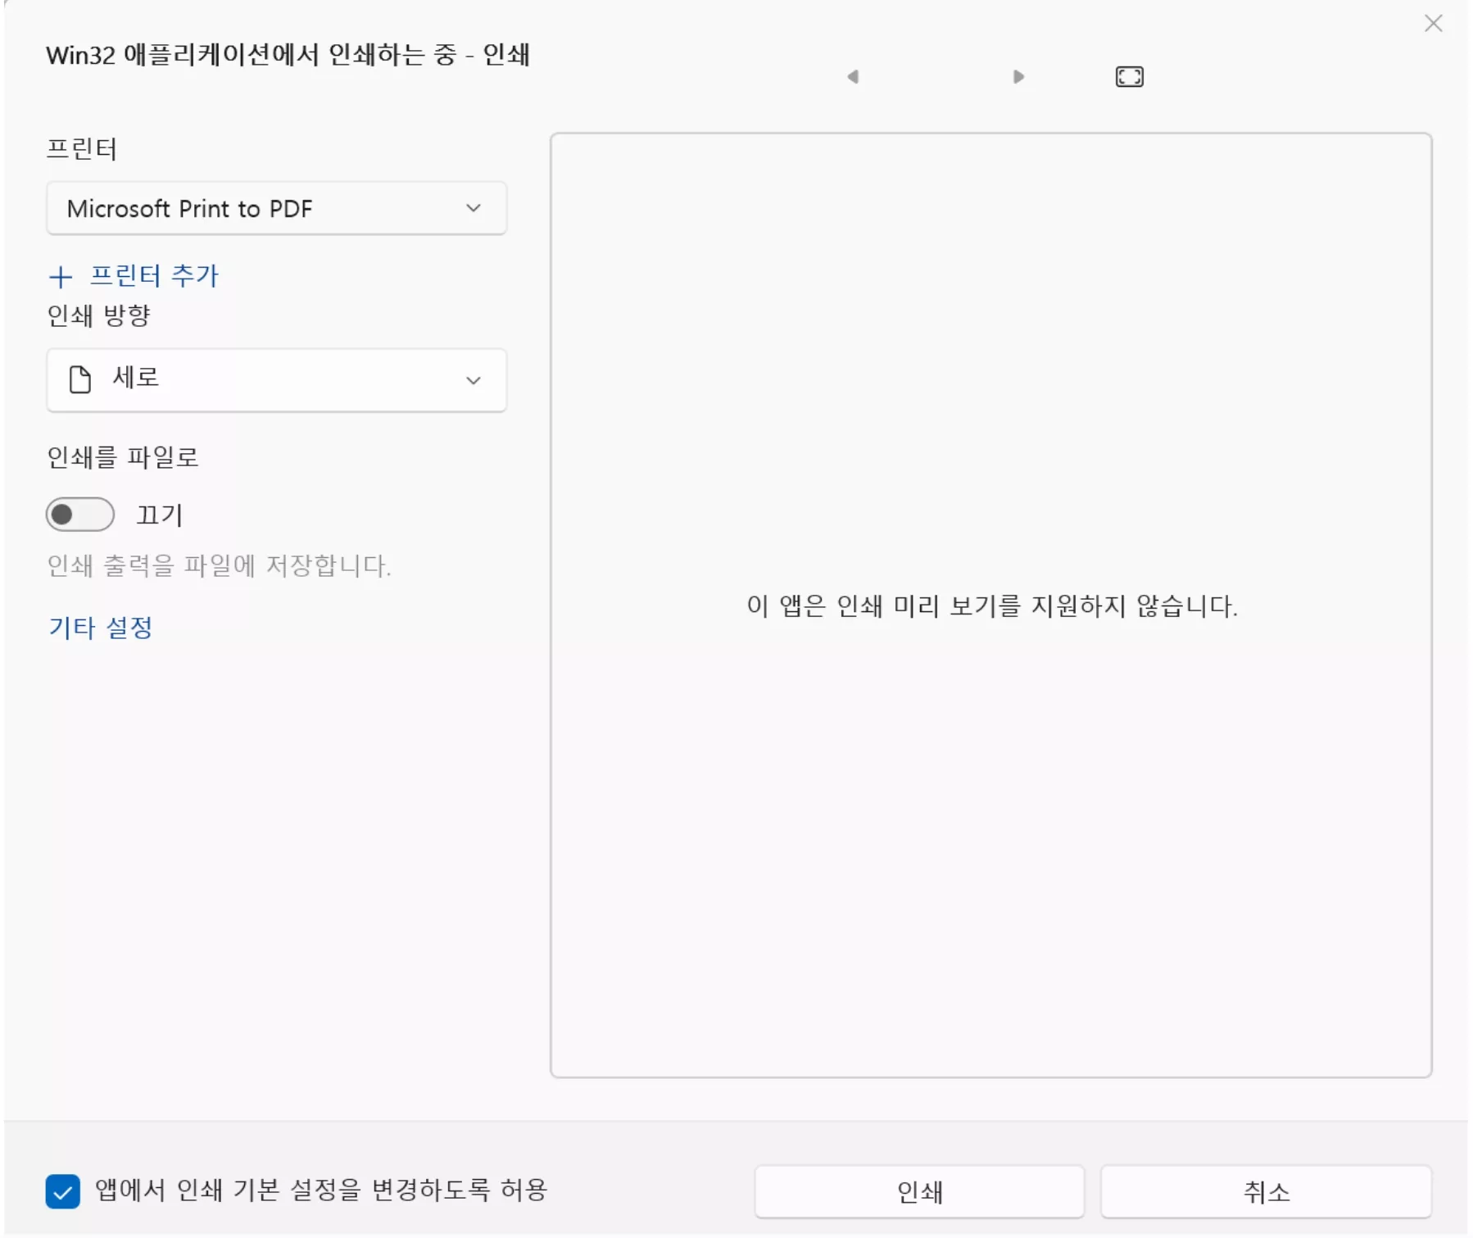Screen dimensions: 1473x1238
Task: Open the Microsoft Print to PDF printer dropdown
Action: 276,208
